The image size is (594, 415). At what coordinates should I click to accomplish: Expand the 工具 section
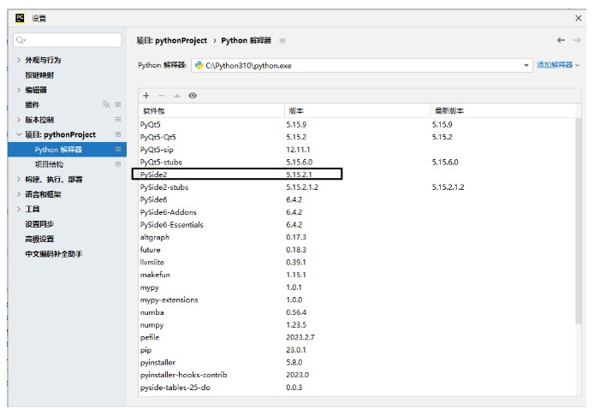click(x=19, y=209)
